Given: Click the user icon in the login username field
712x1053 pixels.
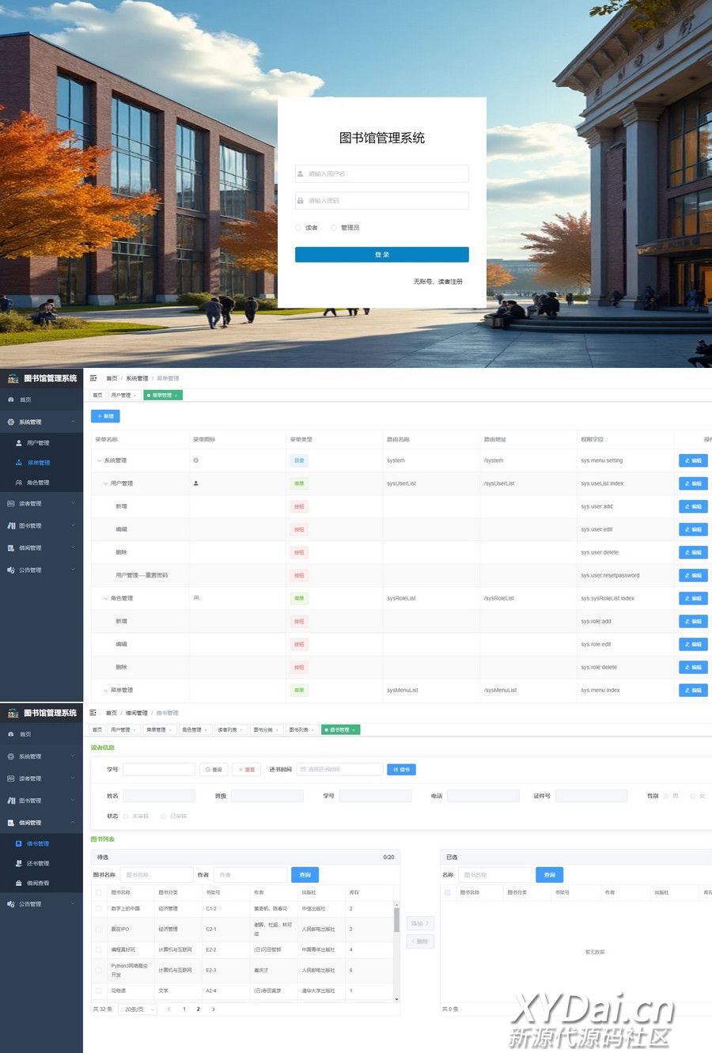Looking at the screenshot, I should tap(301, 174).
